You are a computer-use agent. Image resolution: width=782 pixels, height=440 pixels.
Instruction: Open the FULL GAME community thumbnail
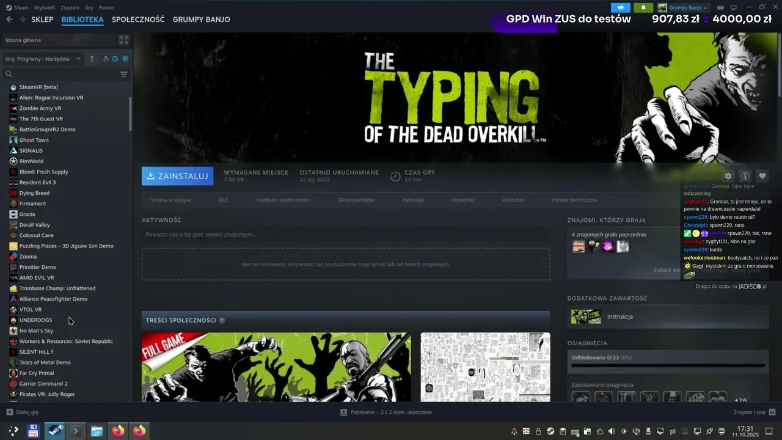click(276, 367)
